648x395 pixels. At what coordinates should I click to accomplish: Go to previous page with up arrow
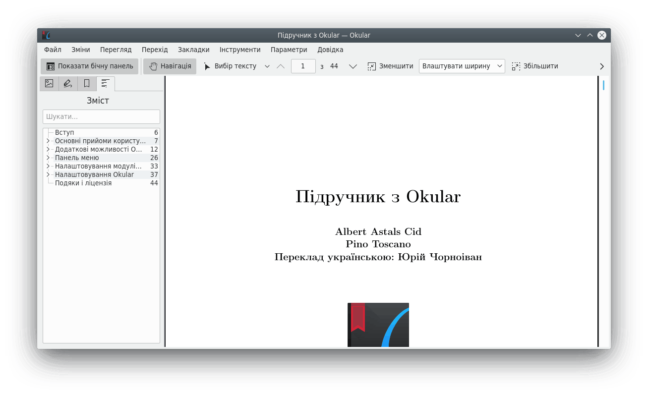tap(281, 66)
